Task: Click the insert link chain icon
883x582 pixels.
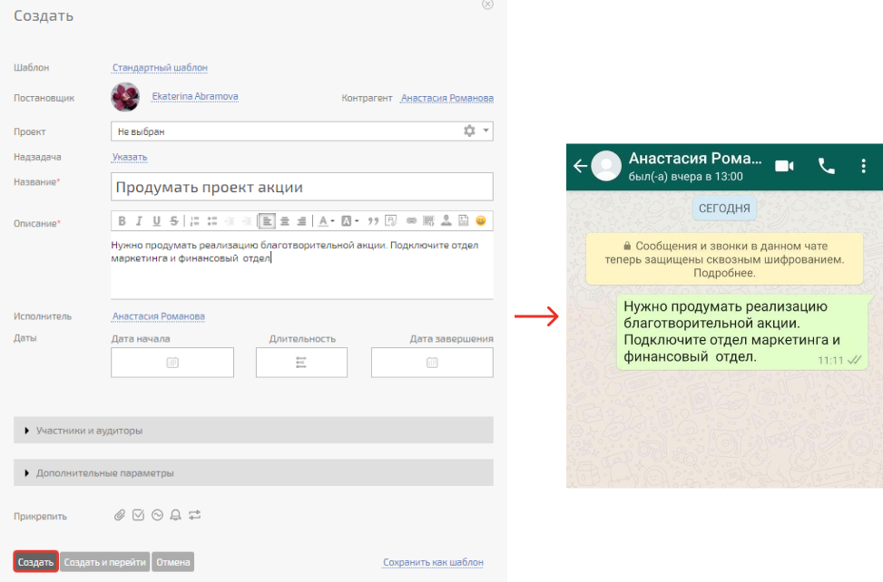Action: click(411, 220)
